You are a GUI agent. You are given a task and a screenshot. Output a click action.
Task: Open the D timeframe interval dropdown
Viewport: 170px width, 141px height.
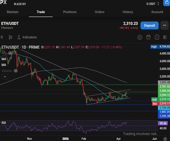pyautogui.click(x=2, y=37)
